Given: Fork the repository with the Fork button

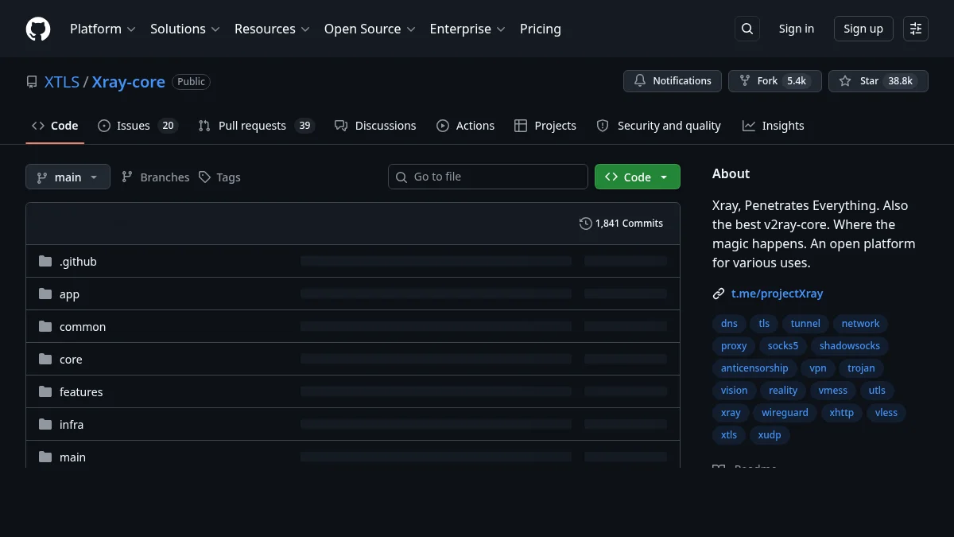Looking at the screenshot, I should tap(775, 81).
